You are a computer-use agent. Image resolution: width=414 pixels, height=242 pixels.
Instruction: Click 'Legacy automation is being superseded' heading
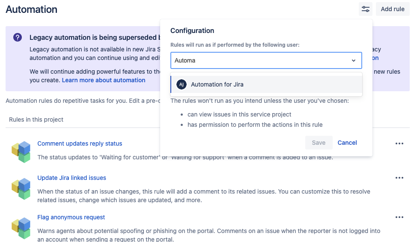(95, 38)
